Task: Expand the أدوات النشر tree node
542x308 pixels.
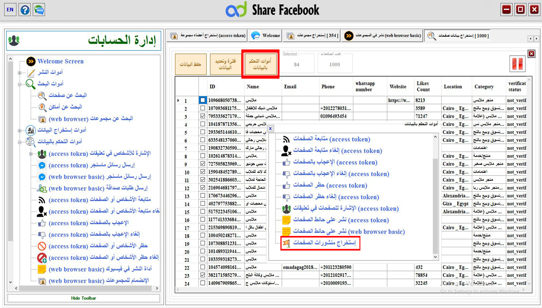Action: tap(20, 73)
